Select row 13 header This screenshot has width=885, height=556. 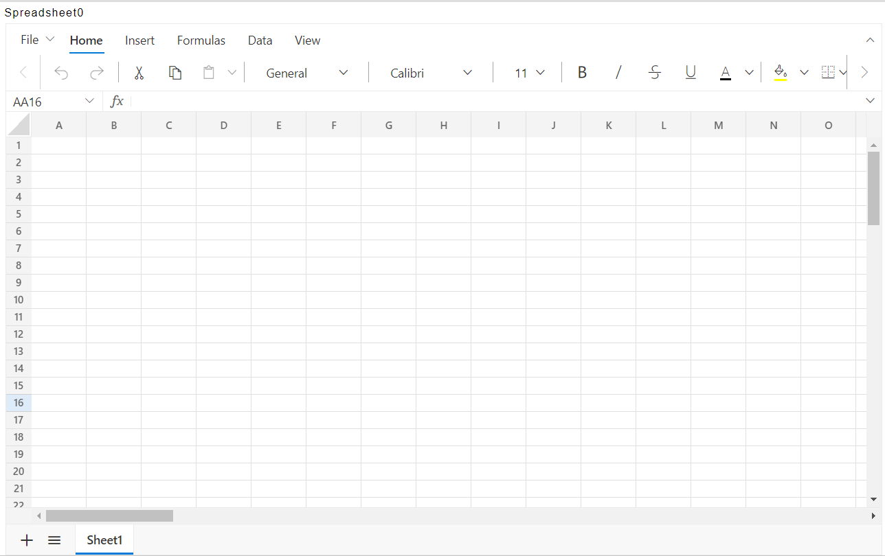coord(19,351)
